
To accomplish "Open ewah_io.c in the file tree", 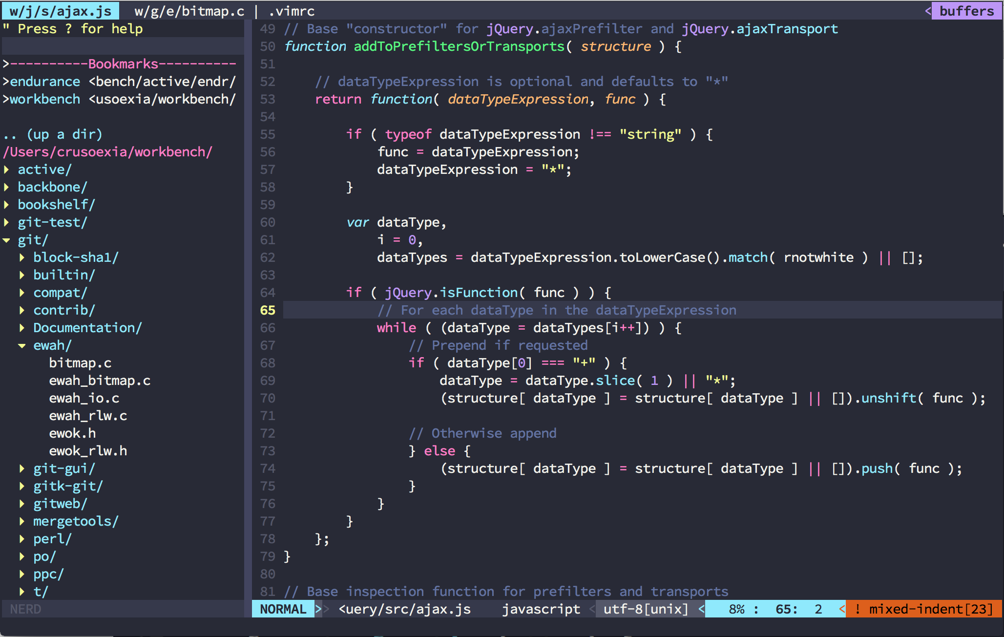I will click(x=84, y=398).
